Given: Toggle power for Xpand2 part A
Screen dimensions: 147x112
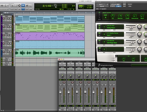Looking at the screenshot, I should 99,26.
